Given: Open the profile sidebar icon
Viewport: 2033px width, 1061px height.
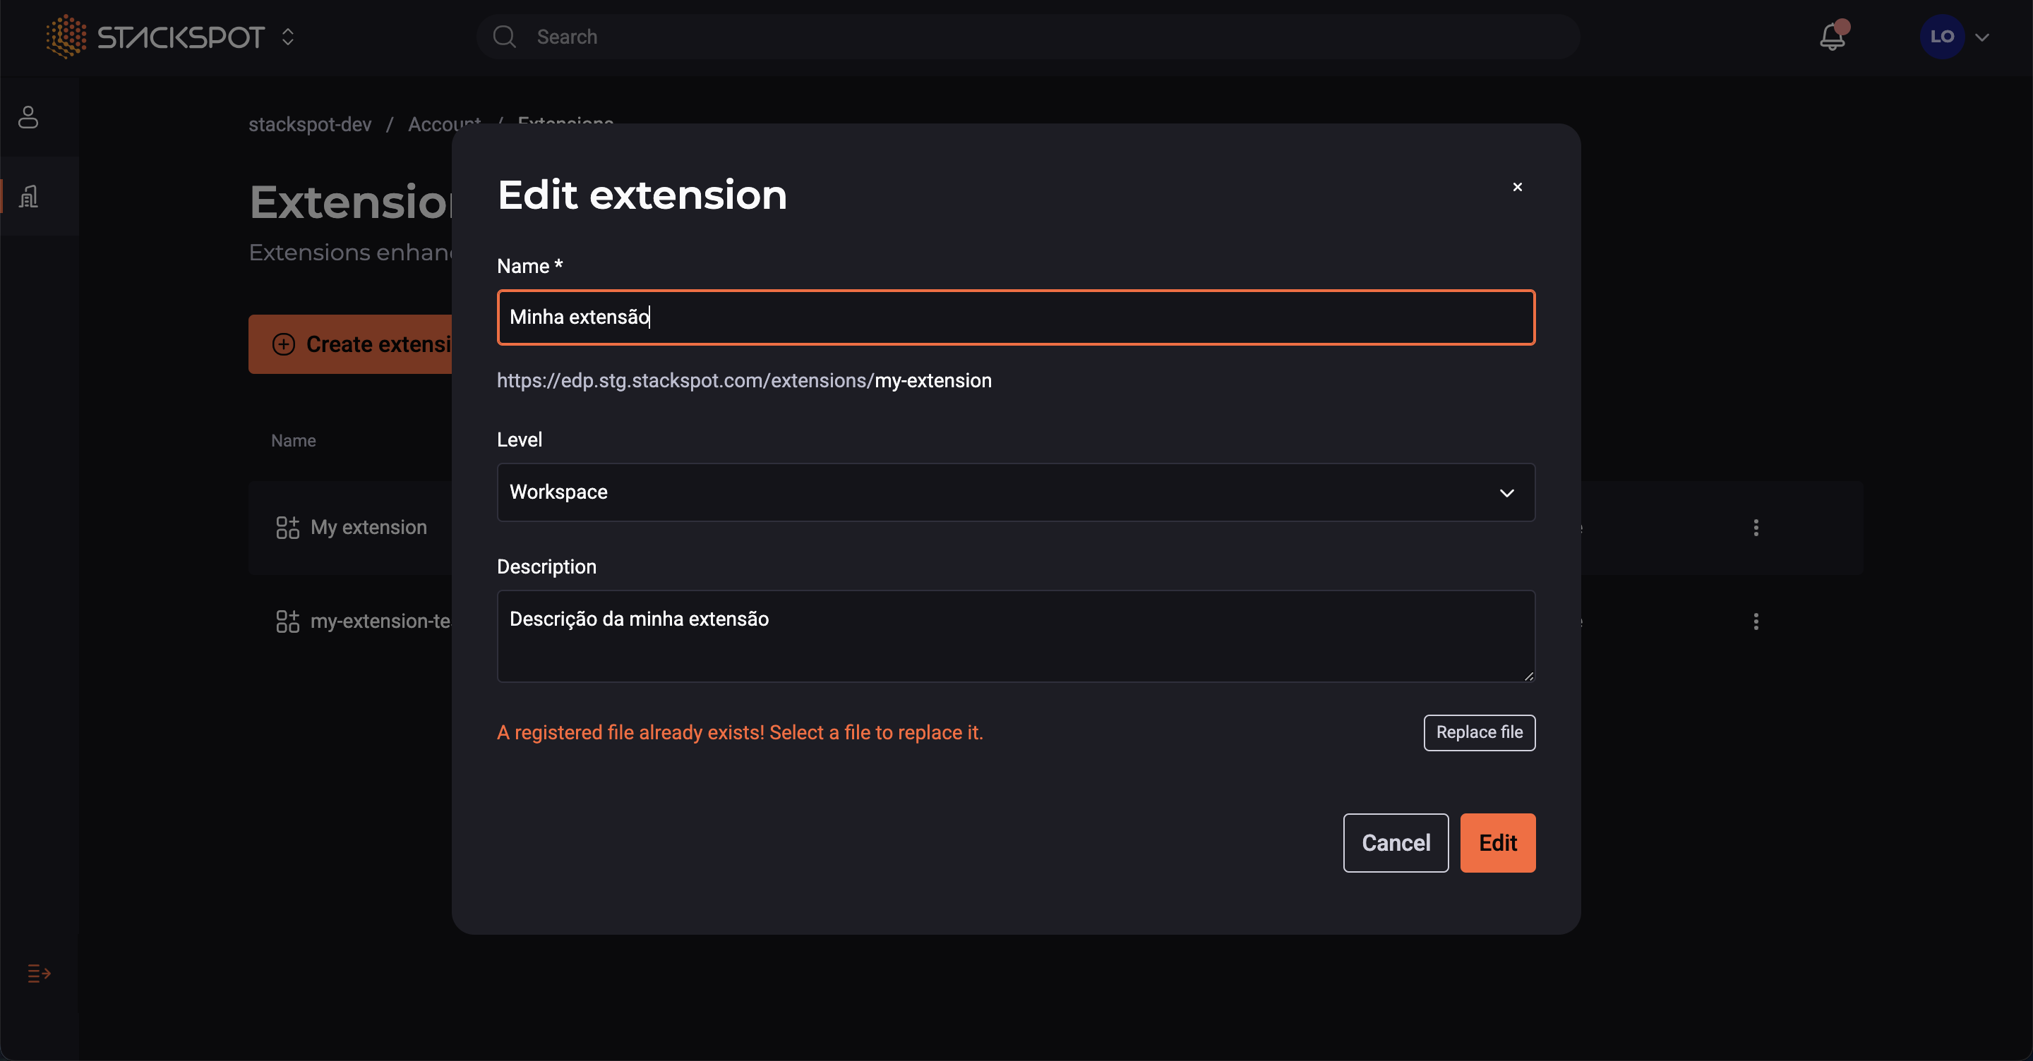Looking at the screenshot, I should pos(28,118).
